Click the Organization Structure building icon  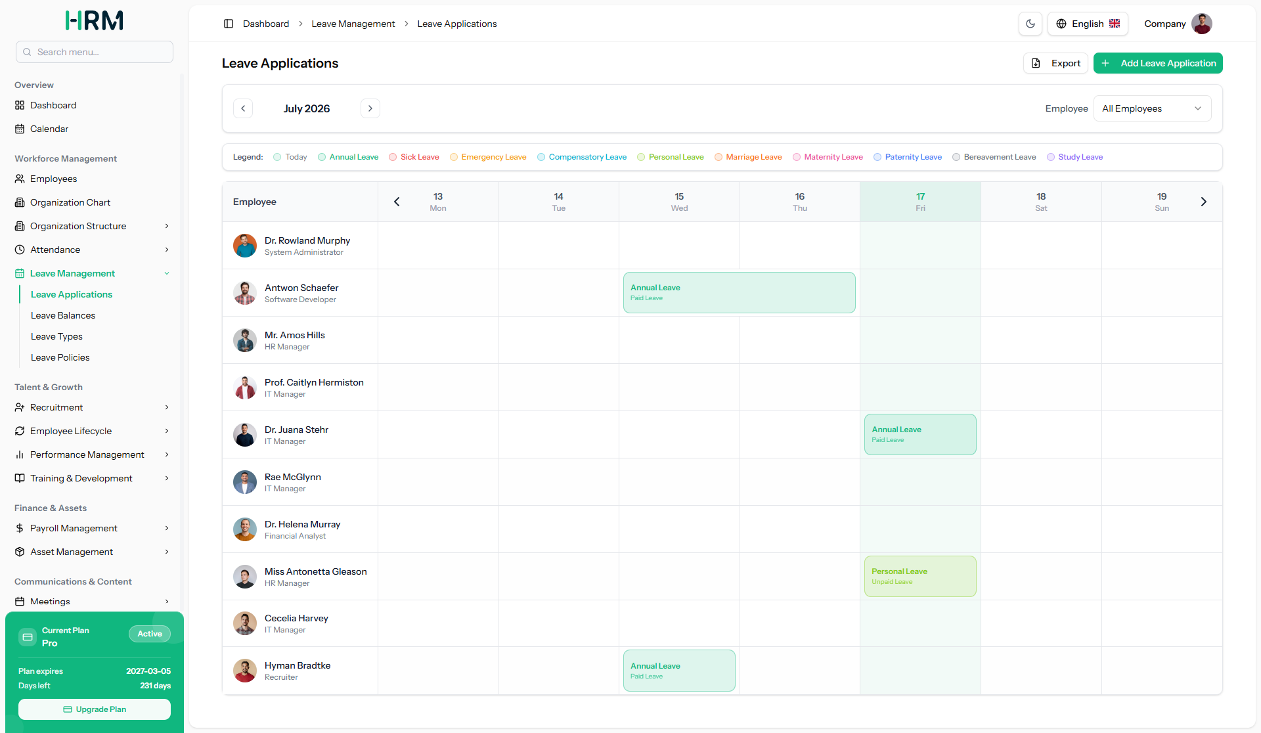20,226
